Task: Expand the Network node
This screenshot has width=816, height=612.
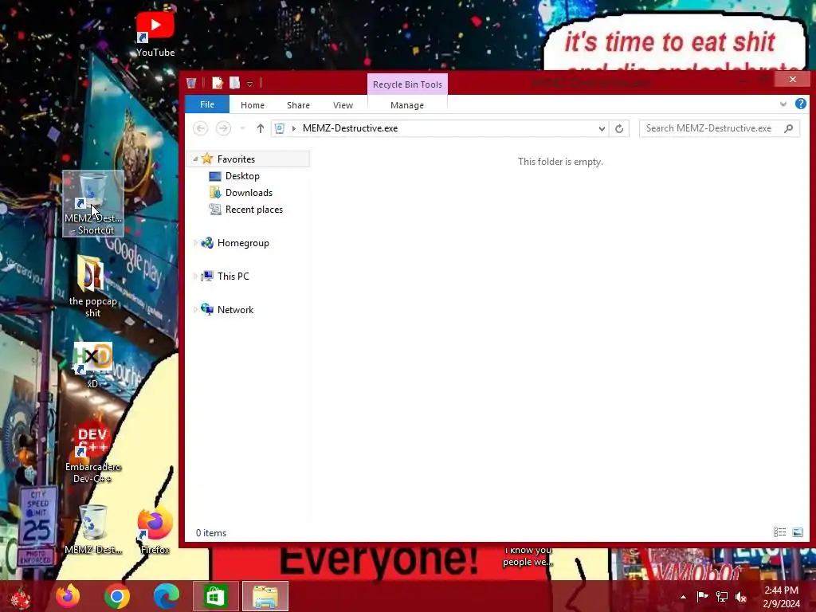Action: [x=195, y=310]
